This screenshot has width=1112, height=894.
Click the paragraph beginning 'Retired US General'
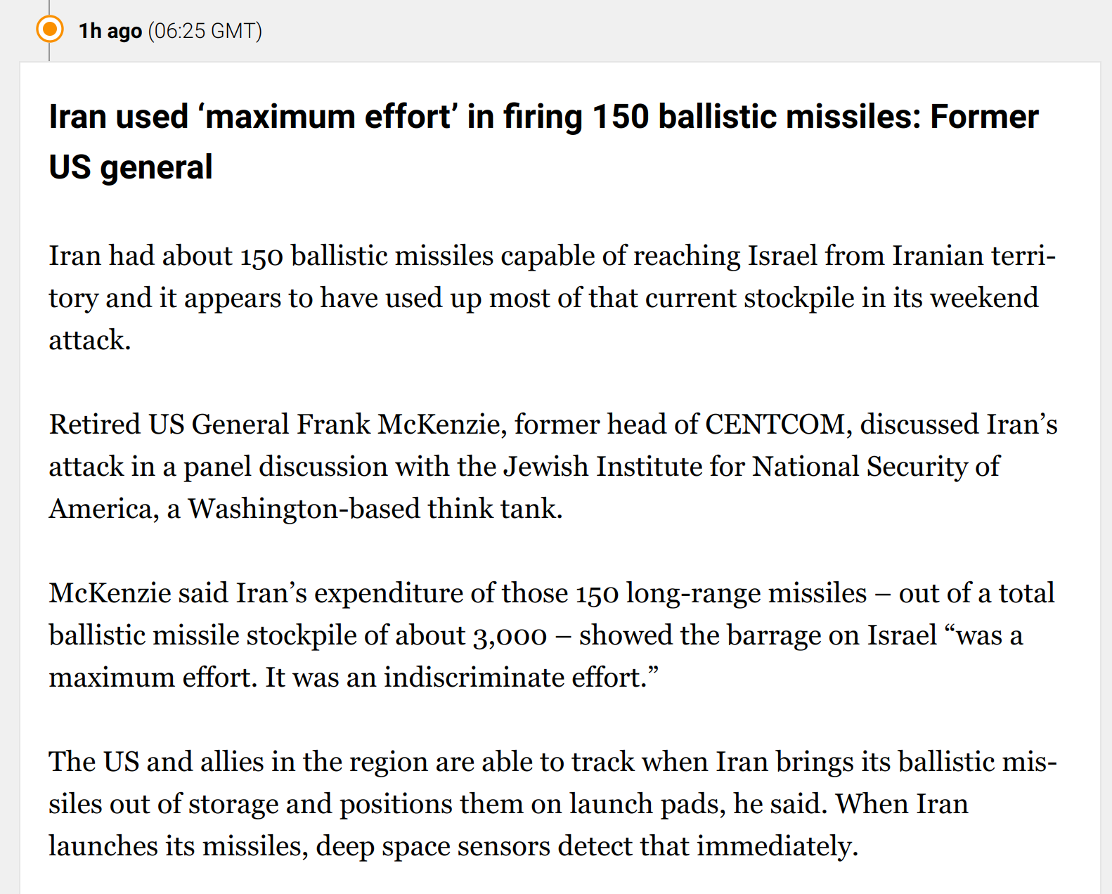pyautogui.click(x=552, y=467)
